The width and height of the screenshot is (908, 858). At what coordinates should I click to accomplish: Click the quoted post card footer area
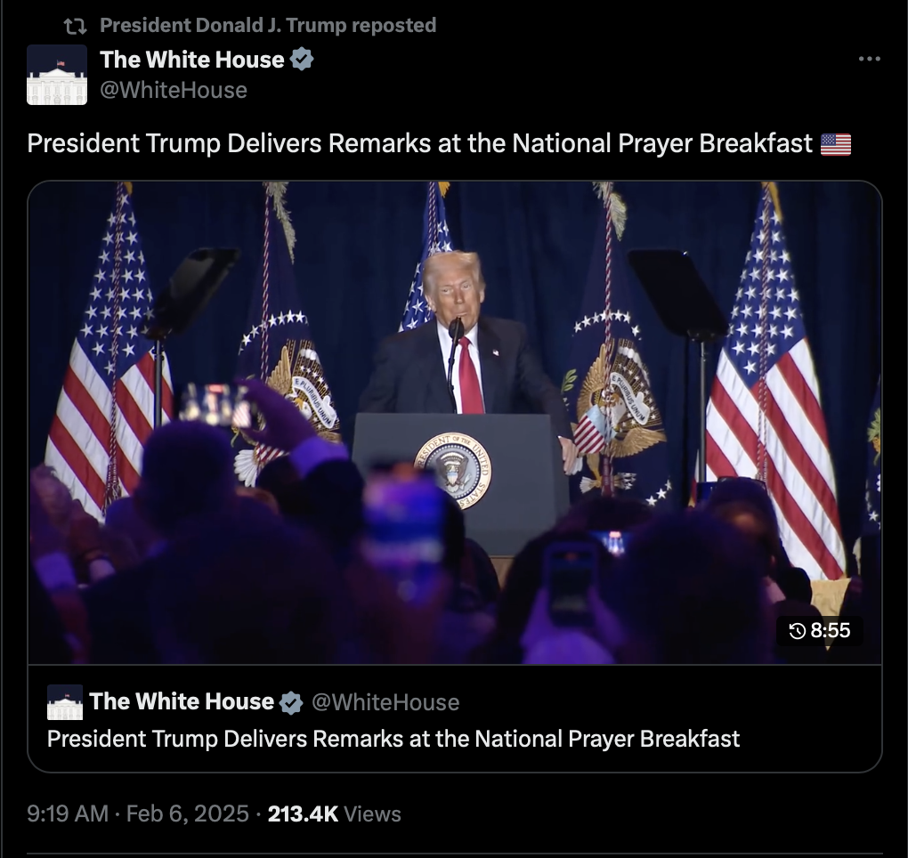[455, 718]
